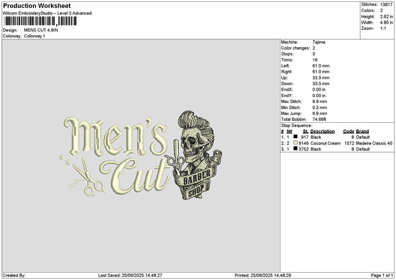Select the design name MENS CUT 4,8IN
The image size is (396, 280).
[x=41, y=30]
